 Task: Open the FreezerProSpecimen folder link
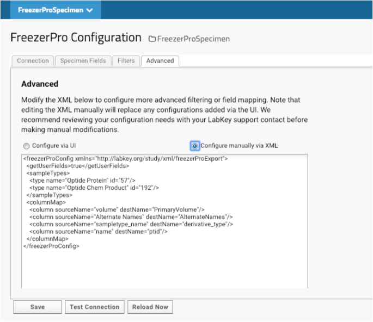click(x=193, y=39)
